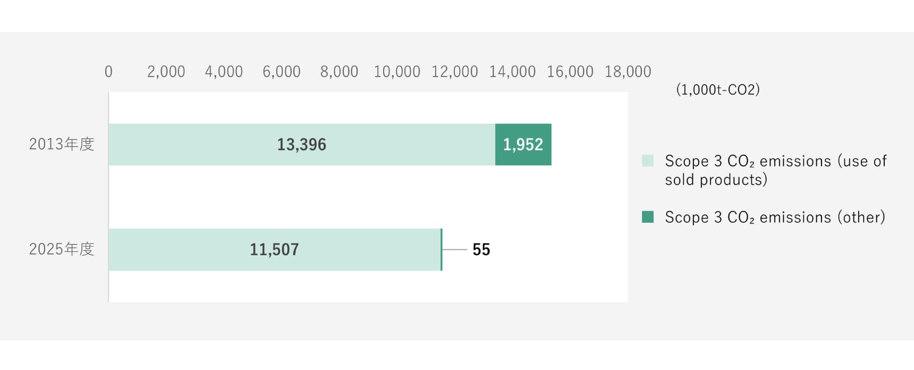Click the dark green legend swatch
Viewport: 914px width, 370px height.
648,217
